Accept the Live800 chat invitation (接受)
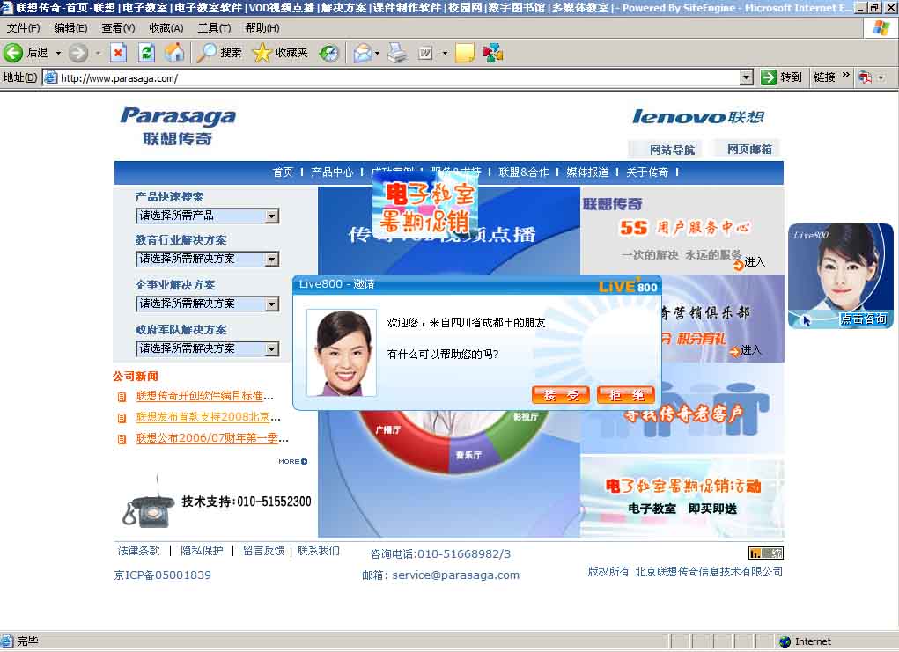The height and width of the screenshot is (652, 899). click(561, 395)
